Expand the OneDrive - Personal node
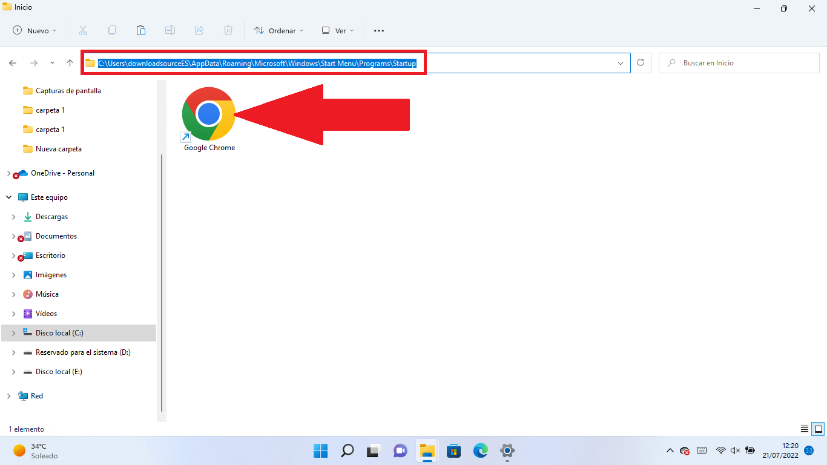The width and height of the screenshot is (827, 465). pos(8,173)
